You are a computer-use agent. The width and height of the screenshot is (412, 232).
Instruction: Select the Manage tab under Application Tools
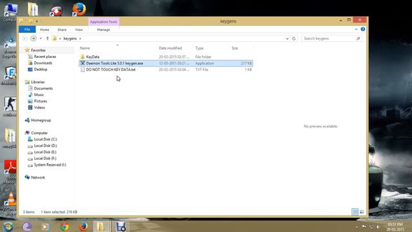tap(104, 30)
